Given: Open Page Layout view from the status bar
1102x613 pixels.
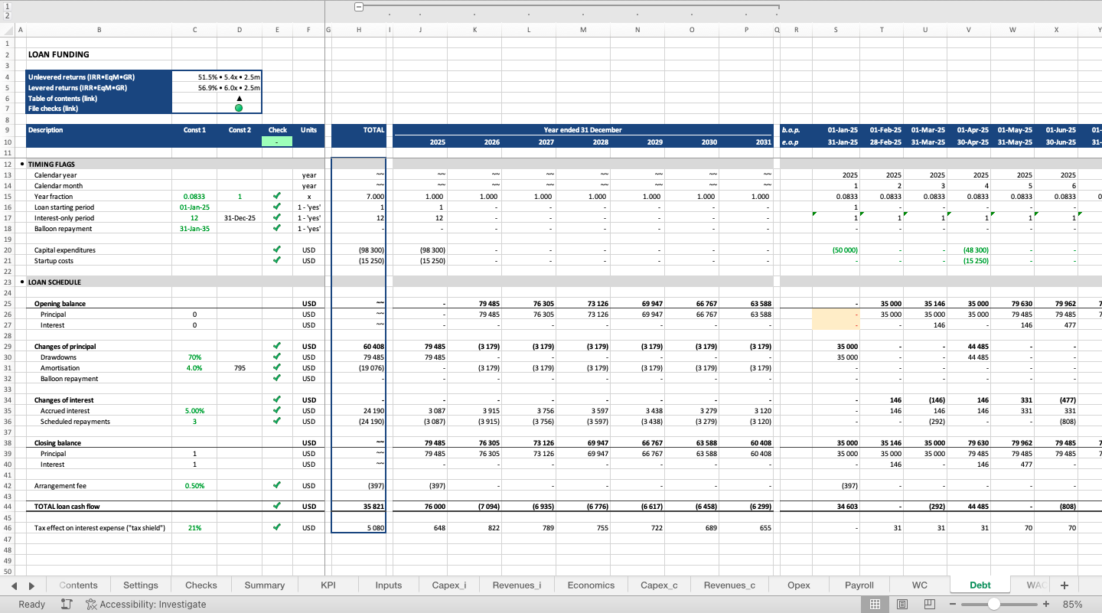Looking at the screenshot, I should click(x=902, y=604).
